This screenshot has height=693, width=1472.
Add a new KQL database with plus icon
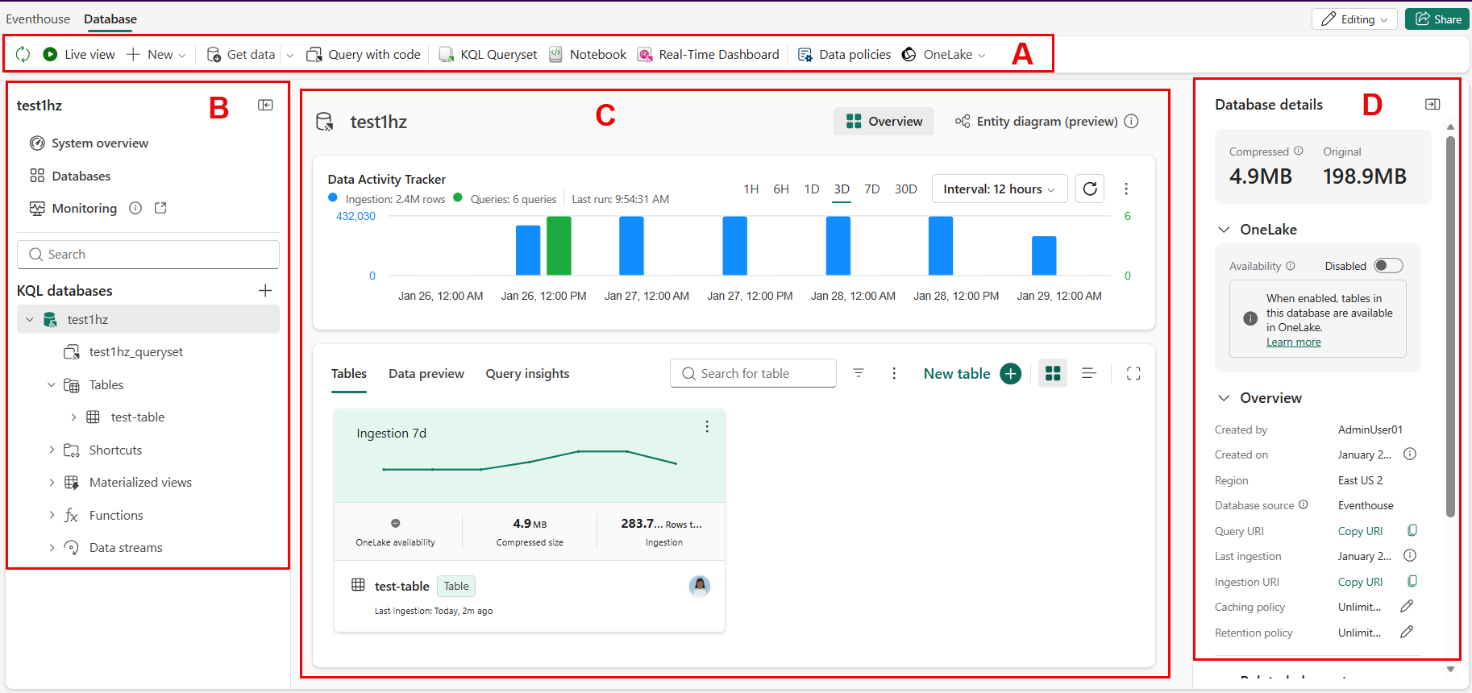tap(265, 290)
